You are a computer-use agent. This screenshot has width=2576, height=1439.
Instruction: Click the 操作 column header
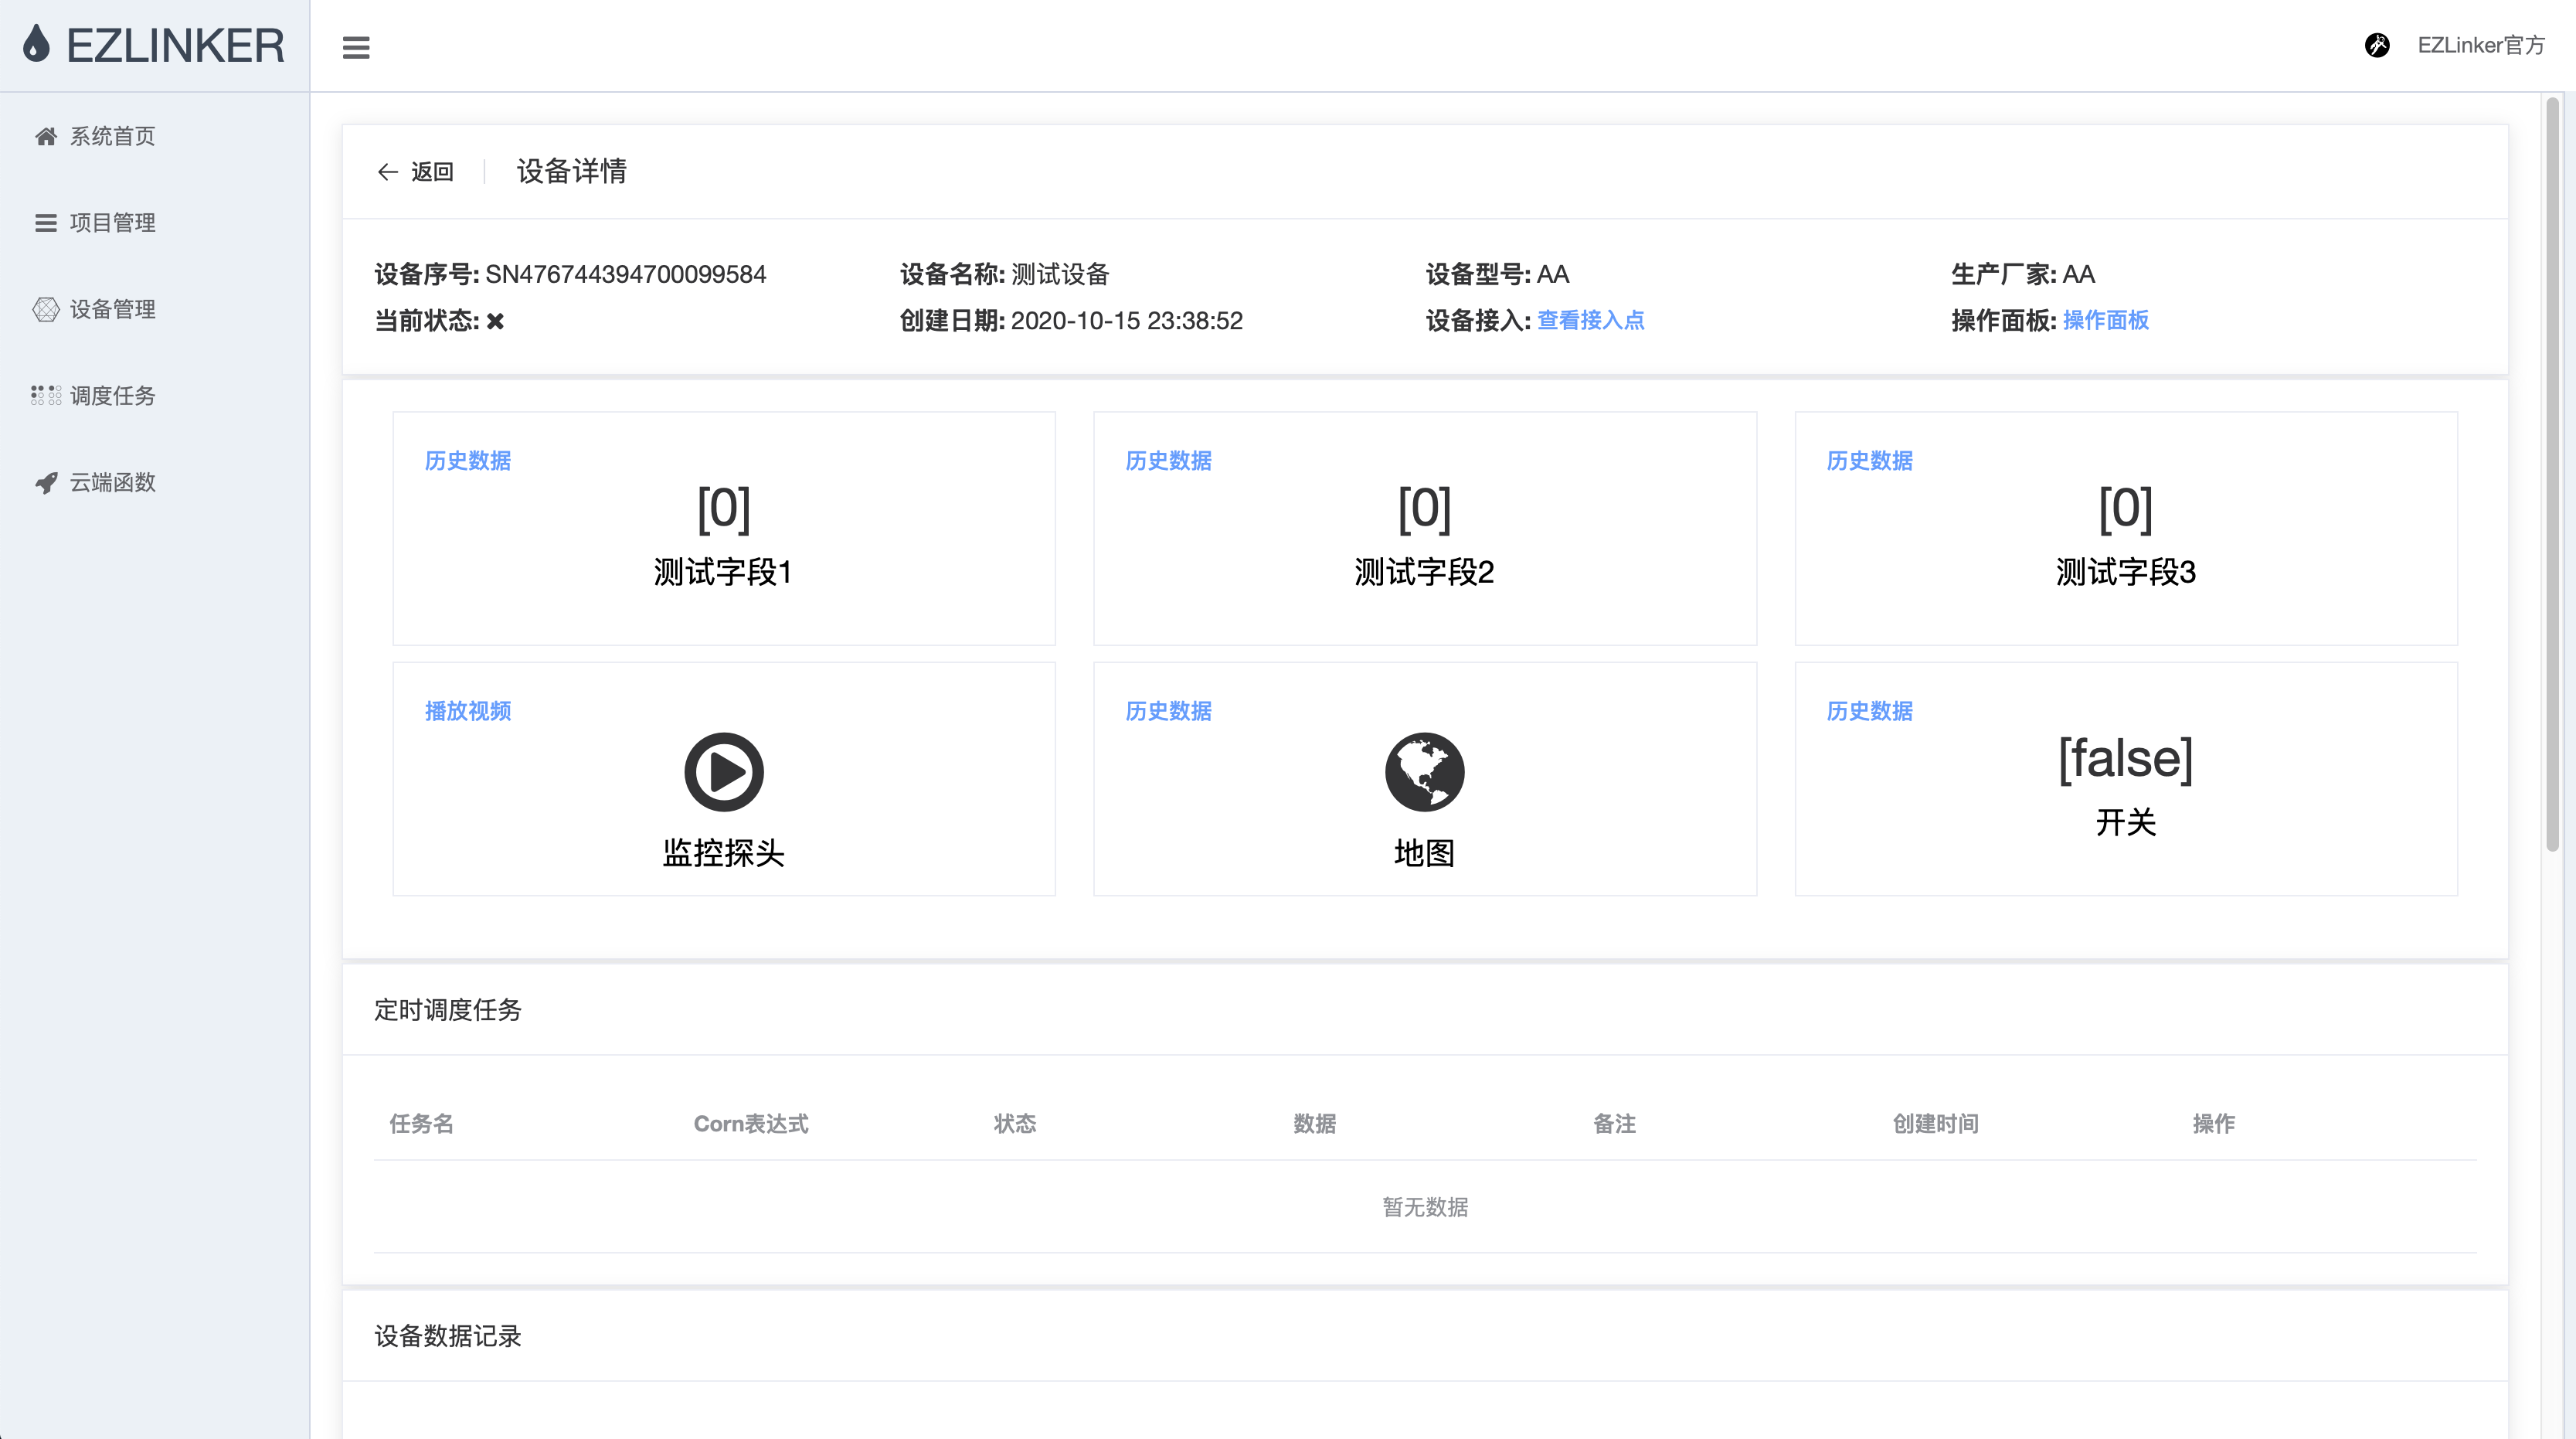click(x=2213, y=1123)
